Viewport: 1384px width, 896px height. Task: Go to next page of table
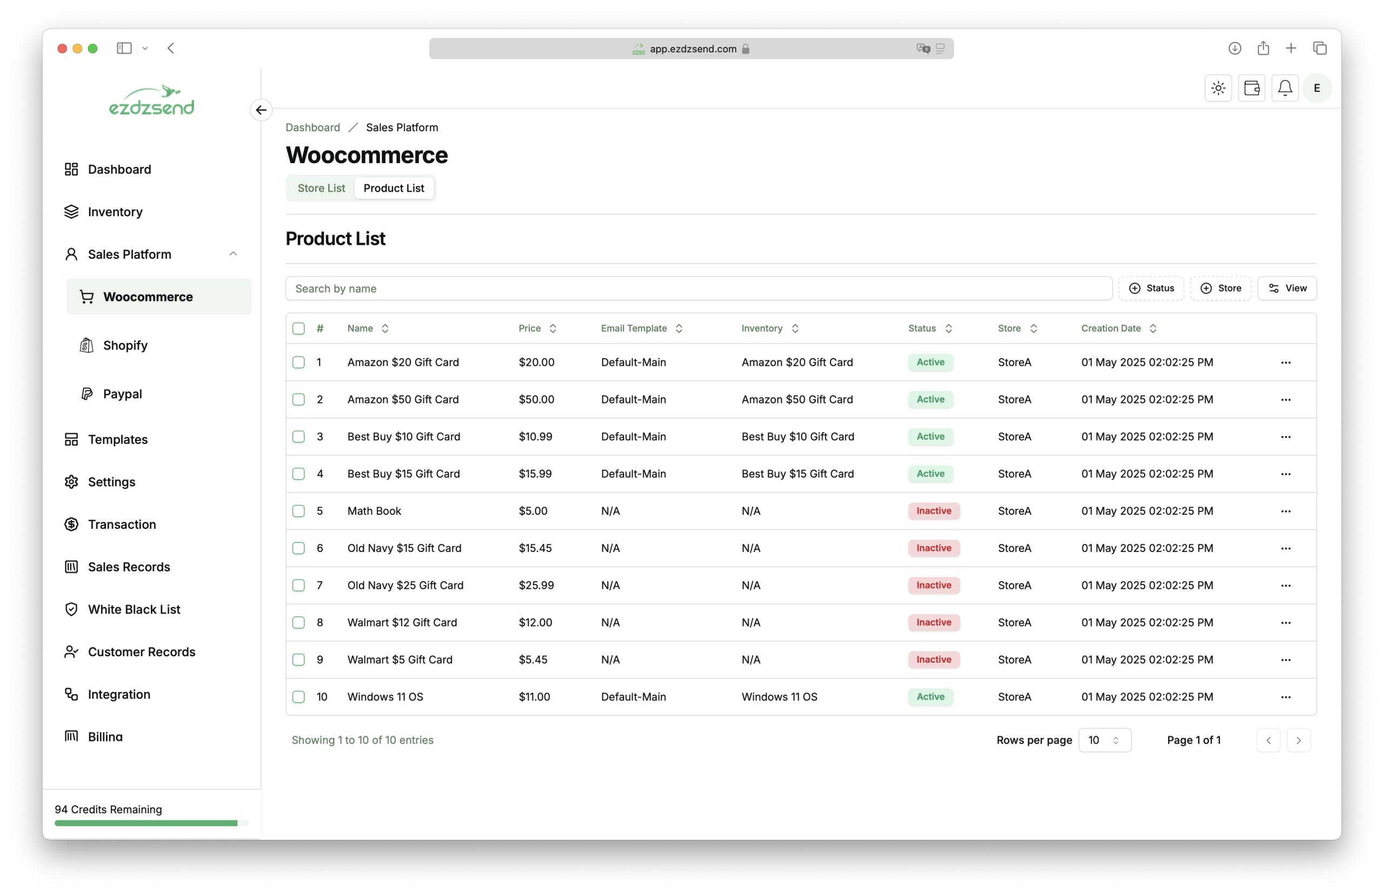click(x=1298, y=740)
